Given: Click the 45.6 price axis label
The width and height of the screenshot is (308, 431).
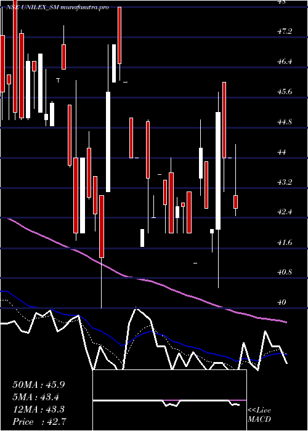Looking at the screenshot, I should [285, 92].
